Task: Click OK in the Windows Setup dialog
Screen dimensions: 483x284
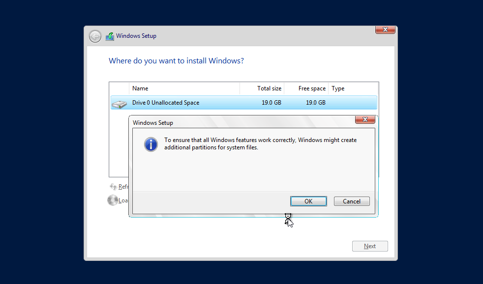Action: pyautogui.click(x=308, y=201)
